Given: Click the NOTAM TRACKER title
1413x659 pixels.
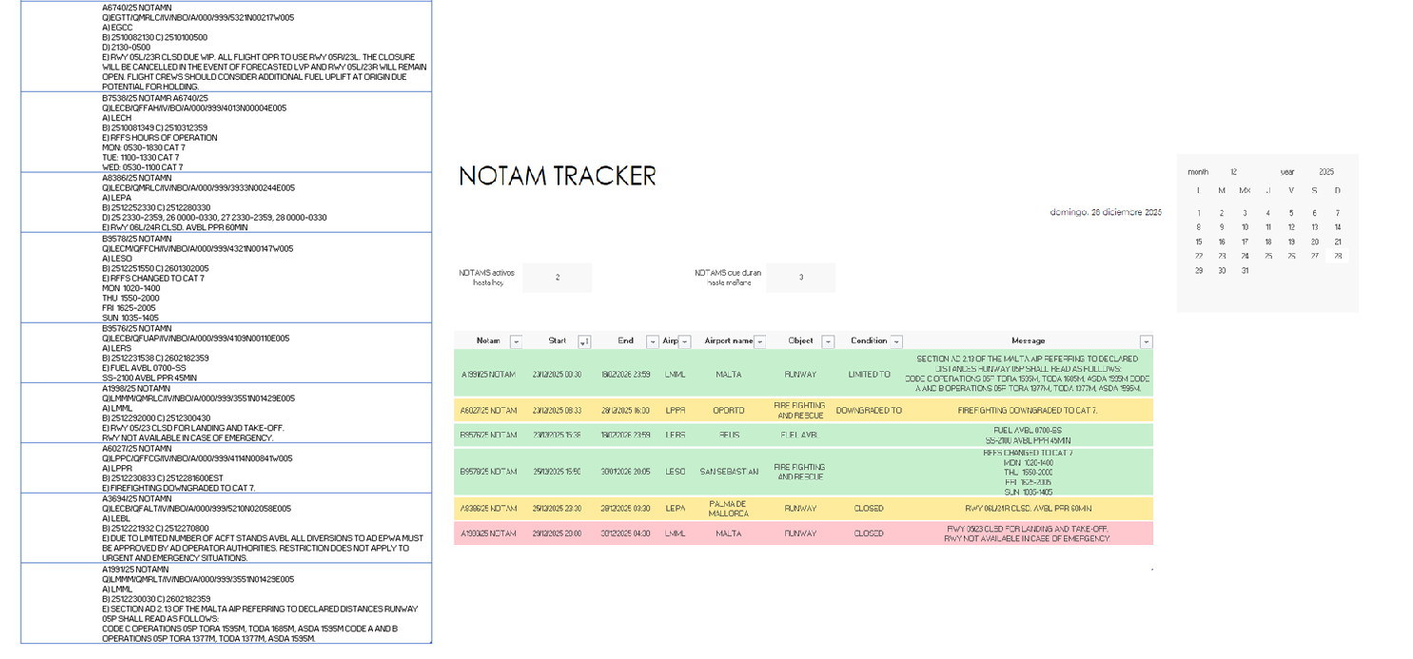Looking at the screenshot, I should click(x=558, y=176).
